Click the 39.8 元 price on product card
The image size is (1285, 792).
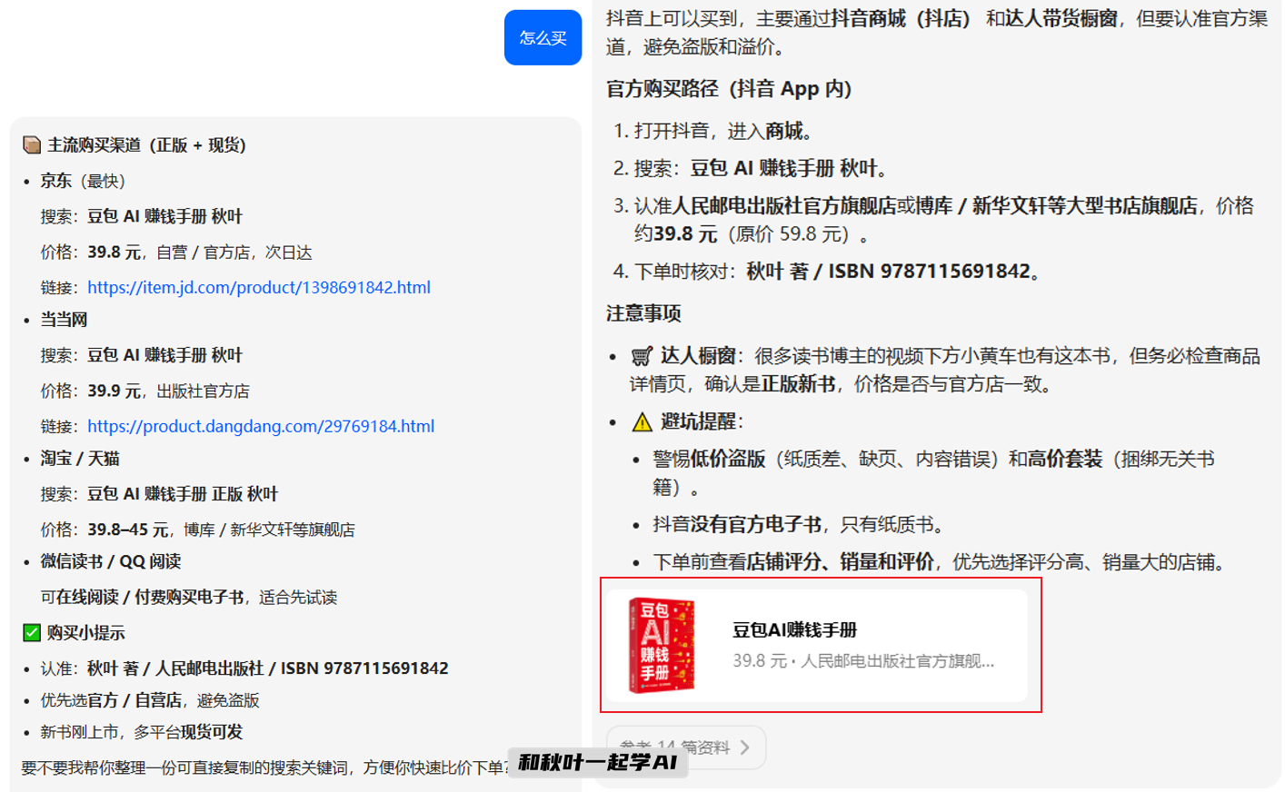pyautogui.click(x=753, y=663)
